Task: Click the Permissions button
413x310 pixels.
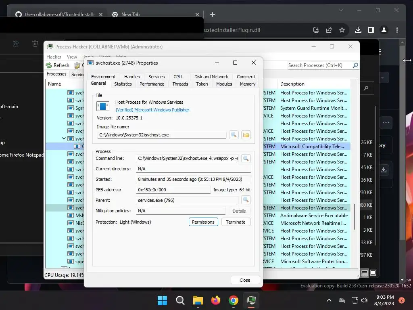Action: pyautogui.click(x=203, y=222)
